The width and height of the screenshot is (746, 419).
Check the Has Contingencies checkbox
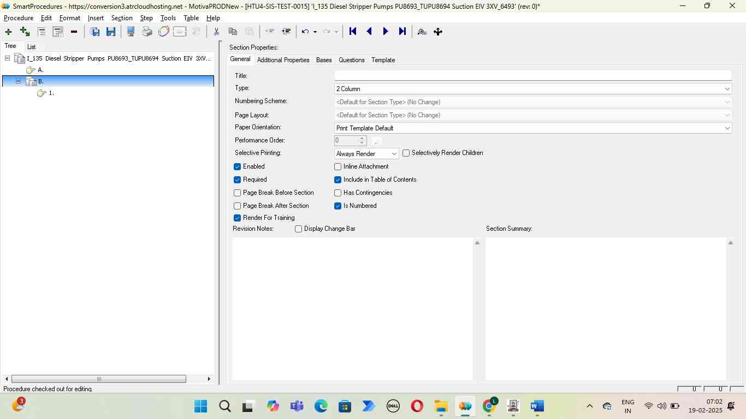[338, 193]
